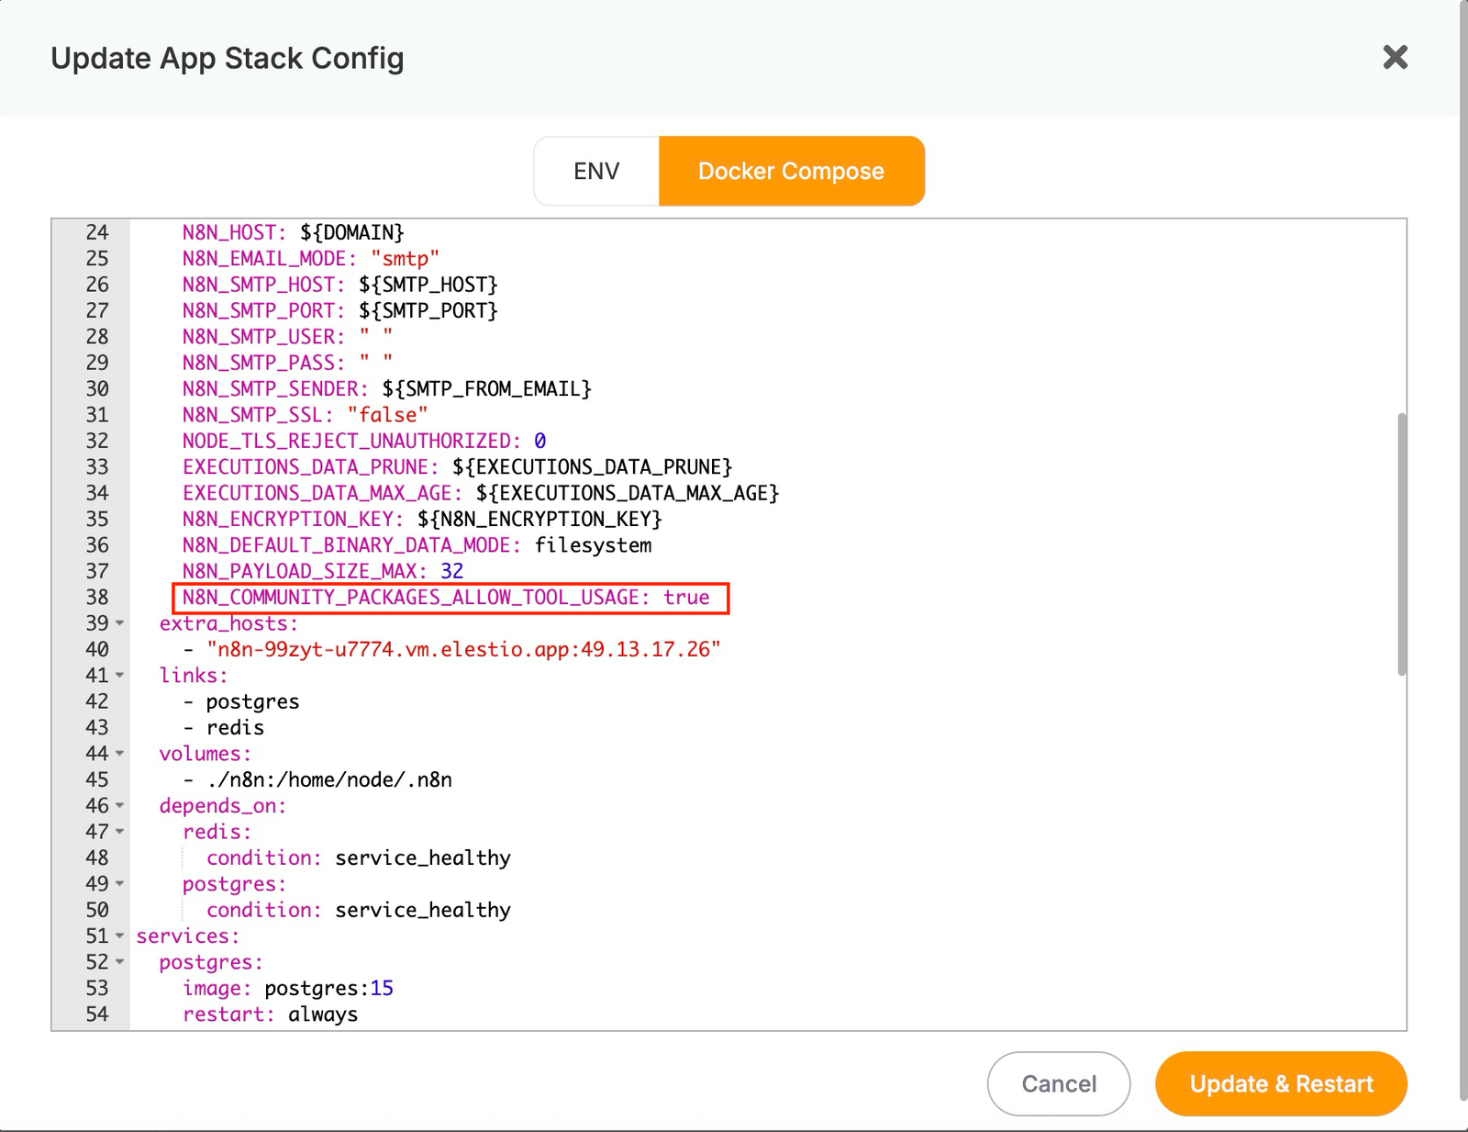Collapse the redis condition block
The height and width of the screenshot is (1132, 1468).
click(118, 833)
